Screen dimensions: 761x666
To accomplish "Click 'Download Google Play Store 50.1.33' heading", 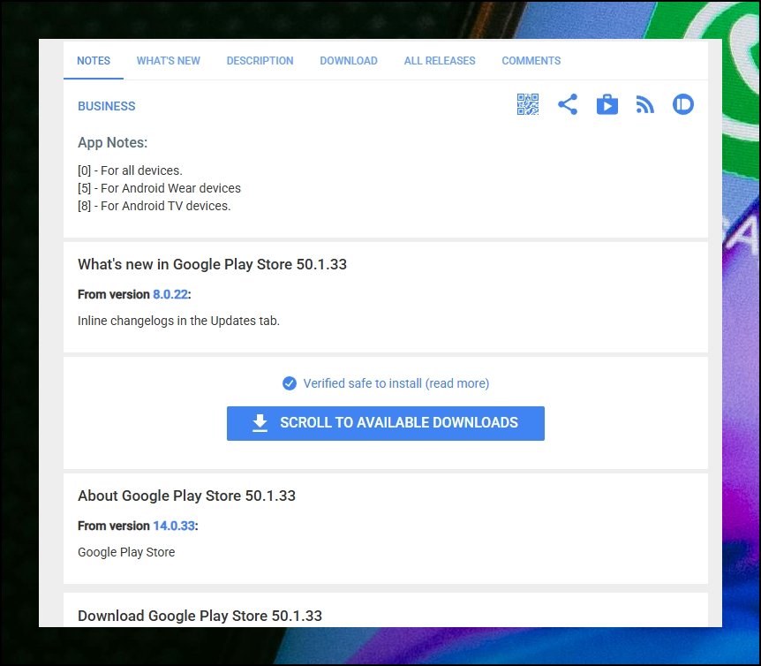I will tap(200, 616).
